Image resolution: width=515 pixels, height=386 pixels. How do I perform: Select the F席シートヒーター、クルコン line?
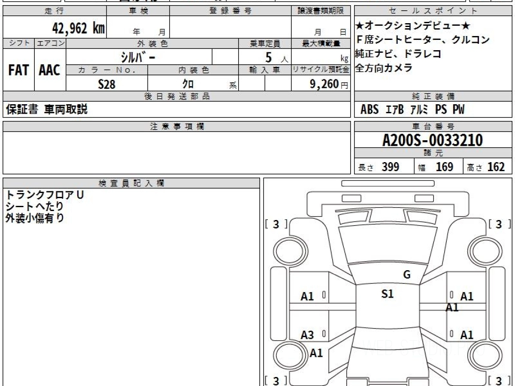[x=423, y=39]
